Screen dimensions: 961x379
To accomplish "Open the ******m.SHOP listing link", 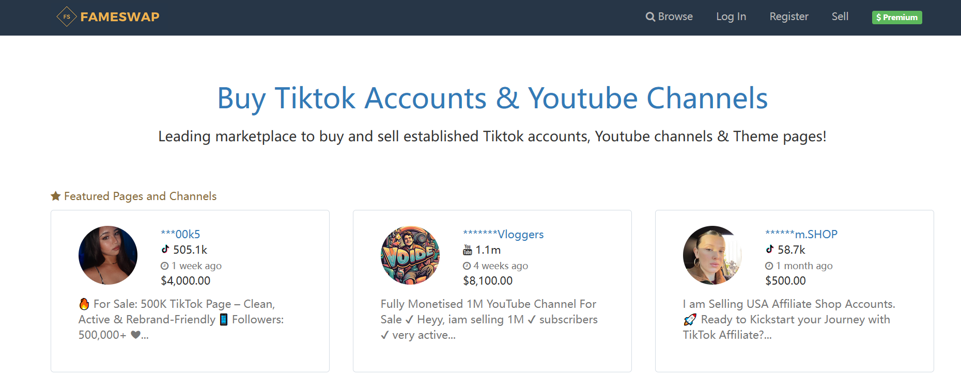I will tap(801, 234).
